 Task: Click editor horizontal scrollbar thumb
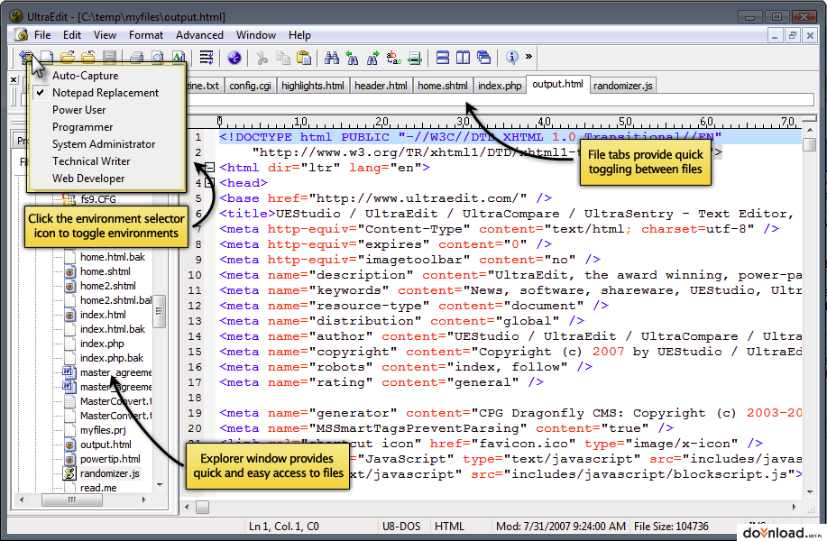pyautogui.click(x=202, y=508)
